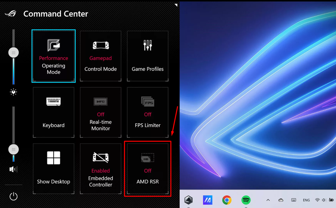
Task: Open the Game Profiles tile
Action: (x=147, y=56)
